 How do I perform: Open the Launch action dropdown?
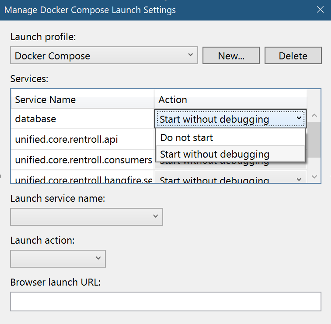point(58,259)
